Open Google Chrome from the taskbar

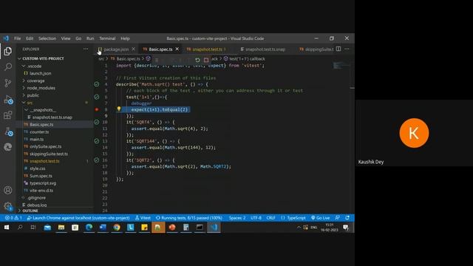[117, 227]
